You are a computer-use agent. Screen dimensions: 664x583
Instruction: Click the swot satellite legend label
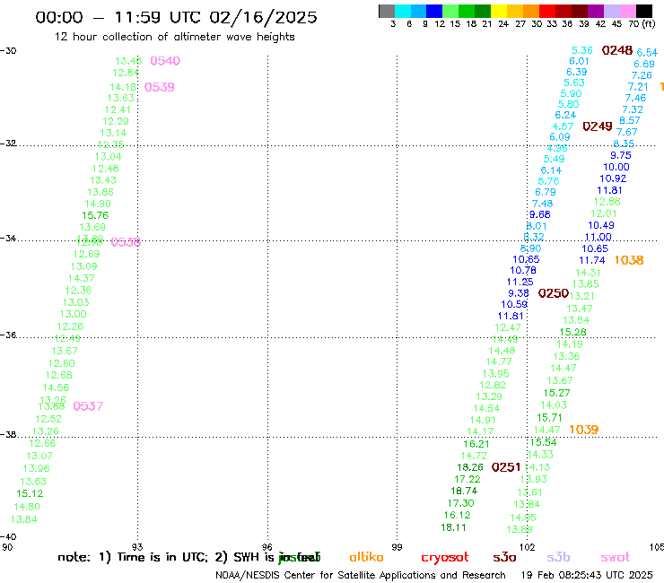616,557
